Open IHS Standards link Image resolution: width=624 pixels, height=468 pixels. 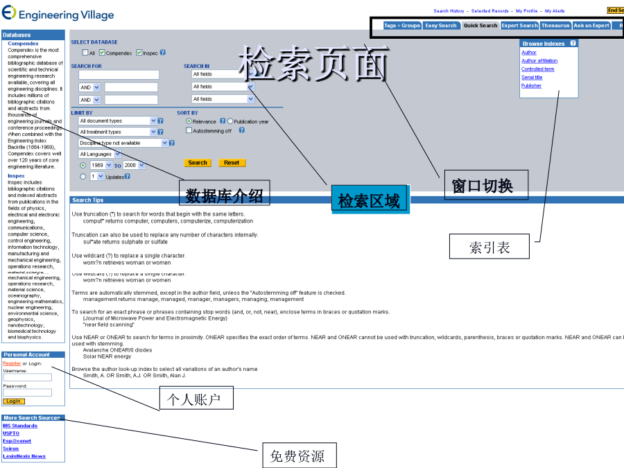[x=20, y=426]
